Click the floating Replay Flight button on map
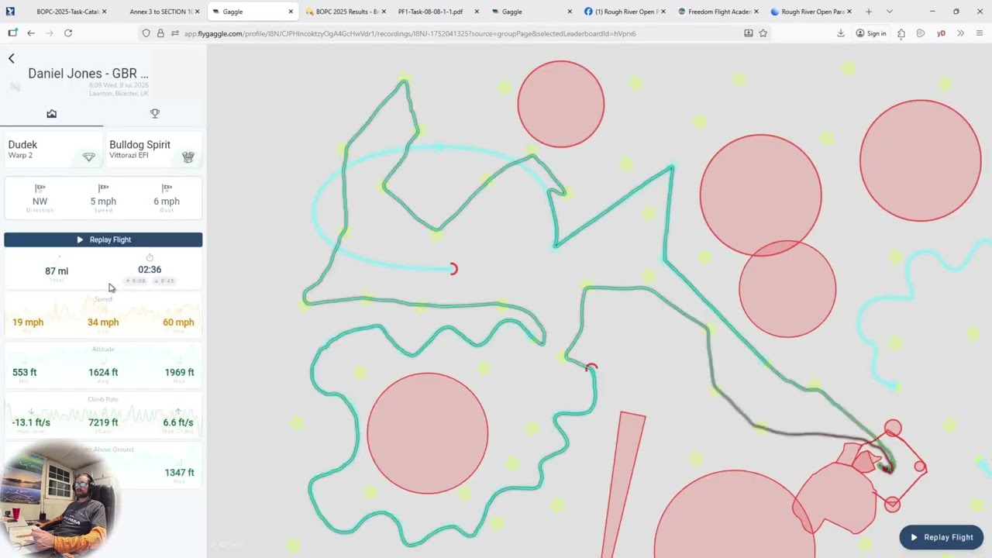Viewport: 992px width, 558px height. pos(942,537)
